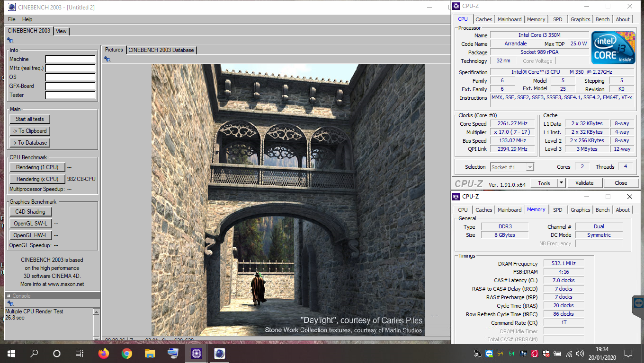Open the Wi-Fi network tray icon
Screen dimensions: 644x363
pyautogui.click(x=569, y=354)
